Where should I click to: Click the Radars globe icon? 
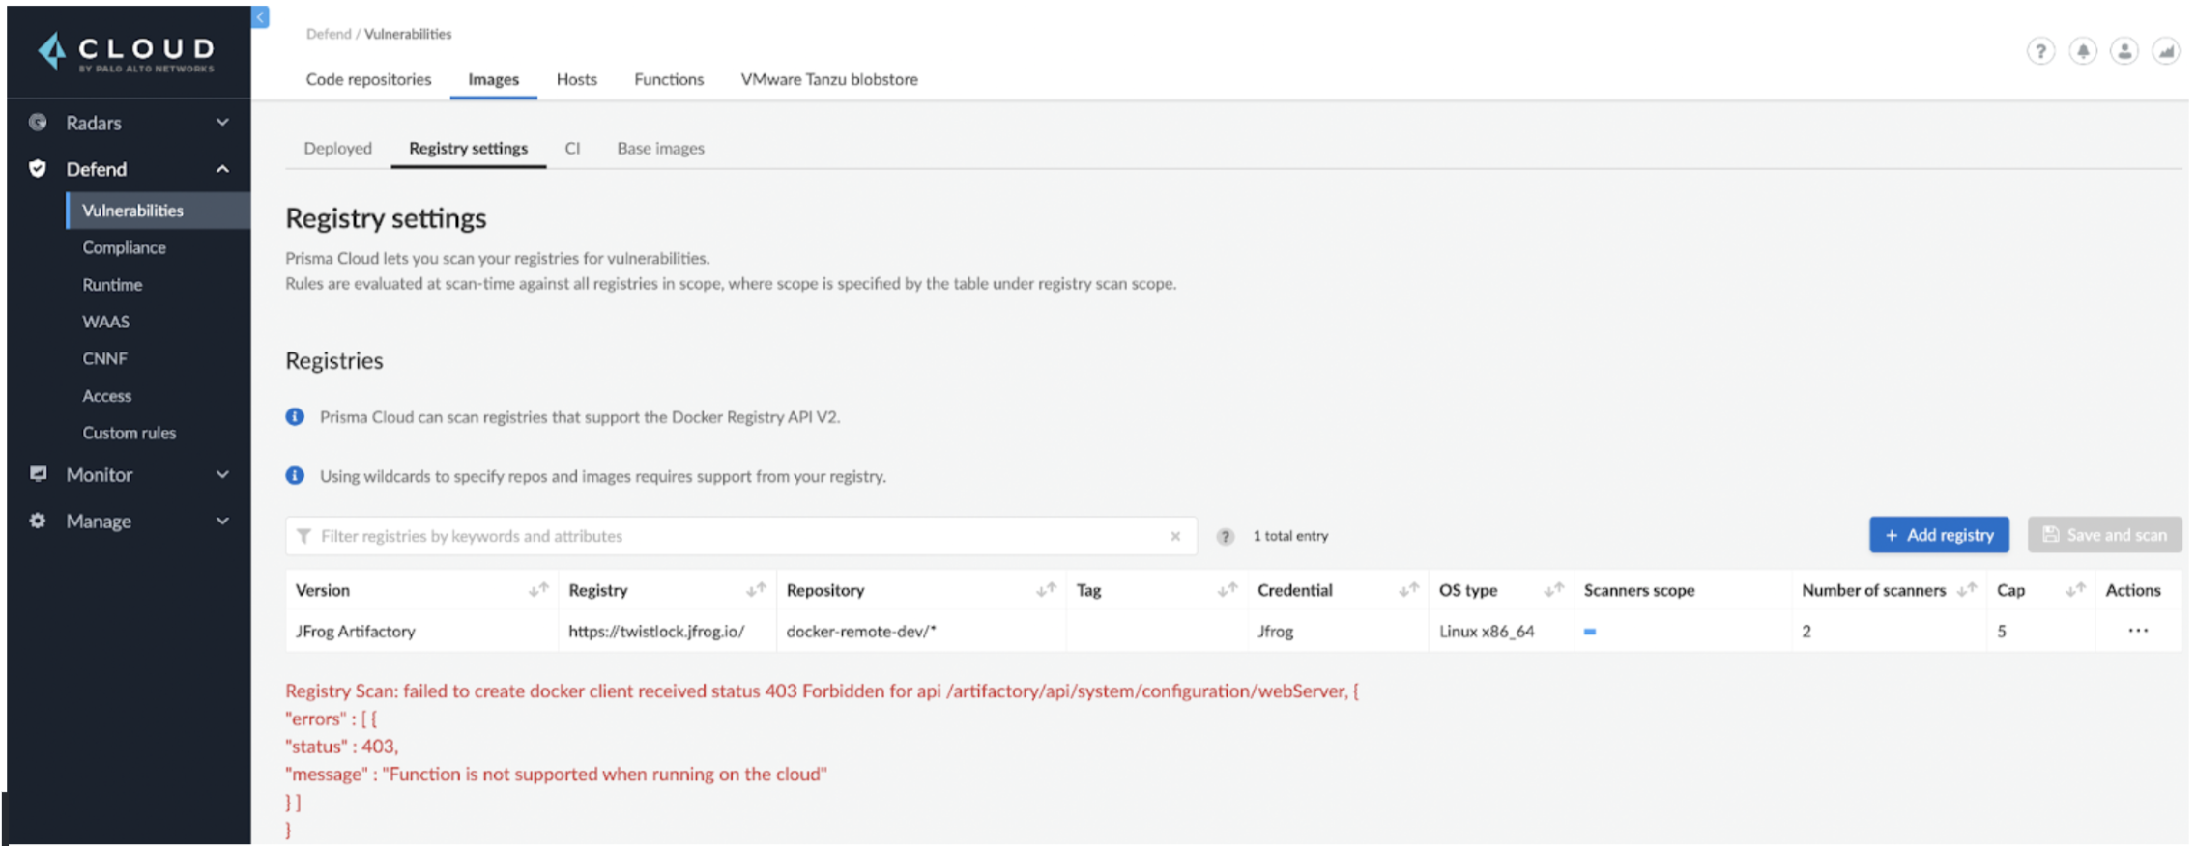pyautogui.click(x=38, y=123)
